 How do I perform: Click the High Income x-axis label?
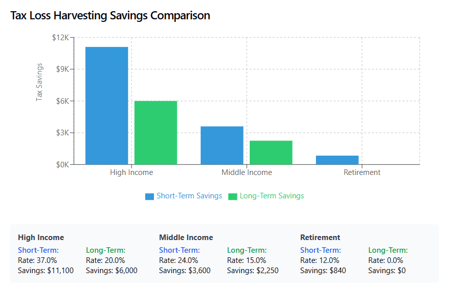(131, 172)
